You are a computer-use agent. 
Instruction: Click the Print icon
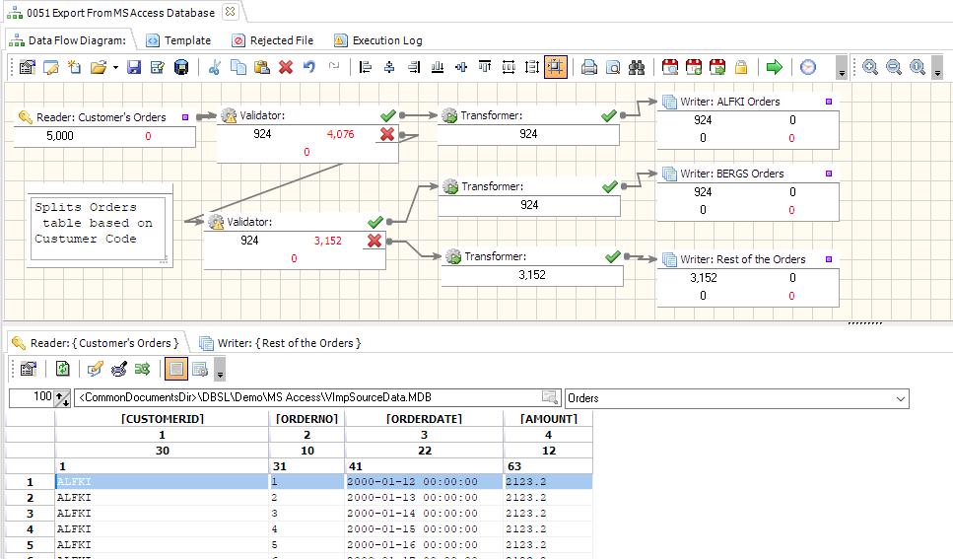[x=589, y=67]
